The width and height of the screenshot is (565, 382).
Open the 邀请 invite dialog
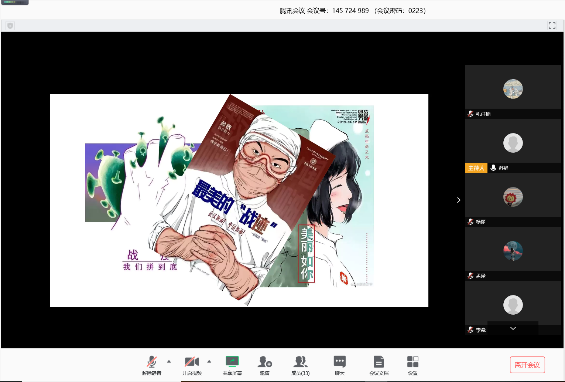coord(265,365)
